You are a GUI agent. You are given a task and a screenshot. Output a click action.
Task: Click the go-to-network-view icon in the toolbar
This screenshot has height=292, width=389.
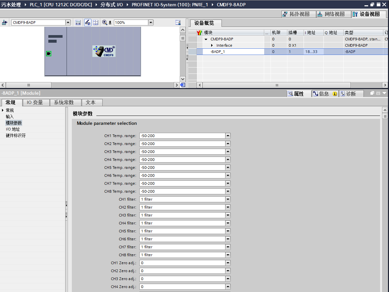pos(5,23)
